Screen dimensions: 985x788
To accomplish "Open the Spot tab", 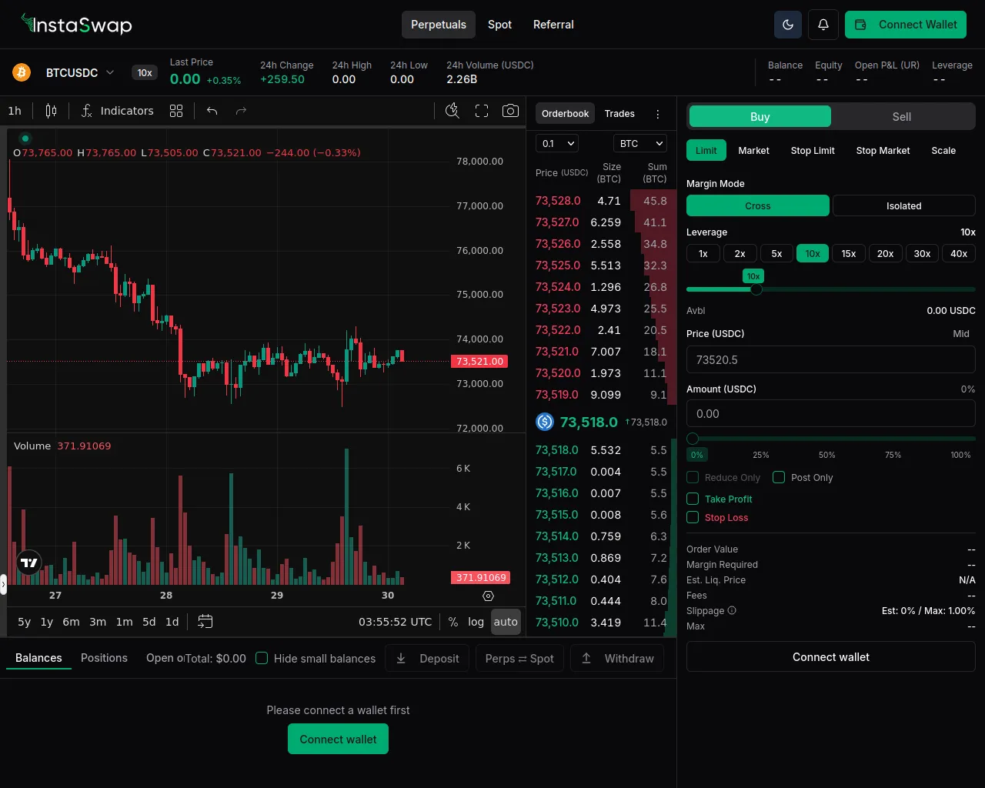I will click(499, 25).
